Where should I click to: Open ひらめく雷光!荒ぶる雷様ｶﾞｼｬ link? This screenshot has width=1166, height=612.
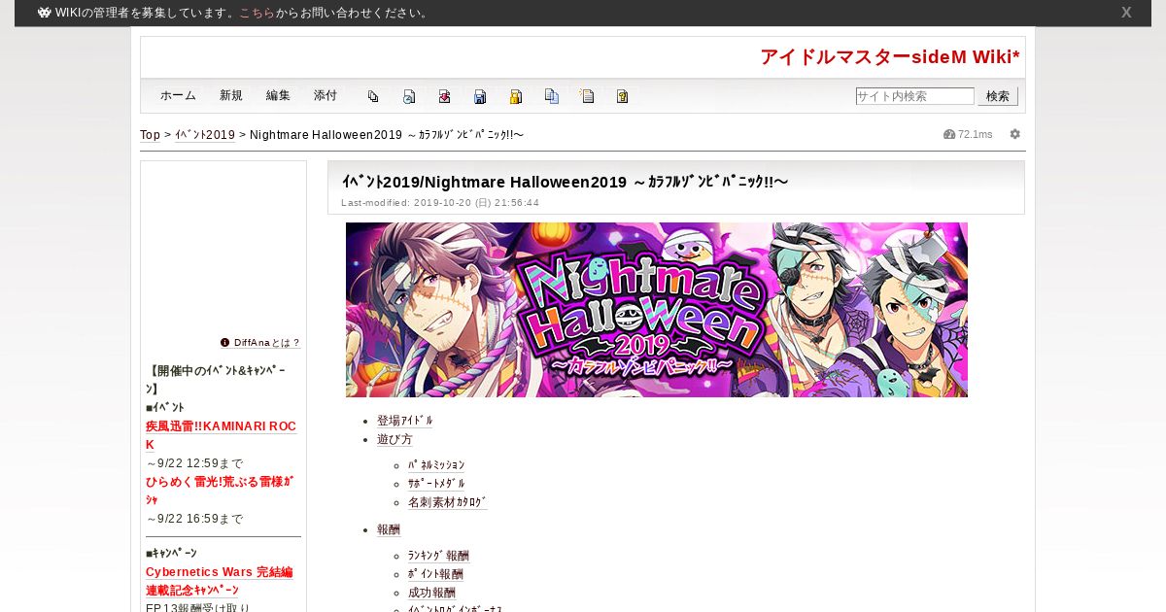pyautogui.click(x=220, y=491)
